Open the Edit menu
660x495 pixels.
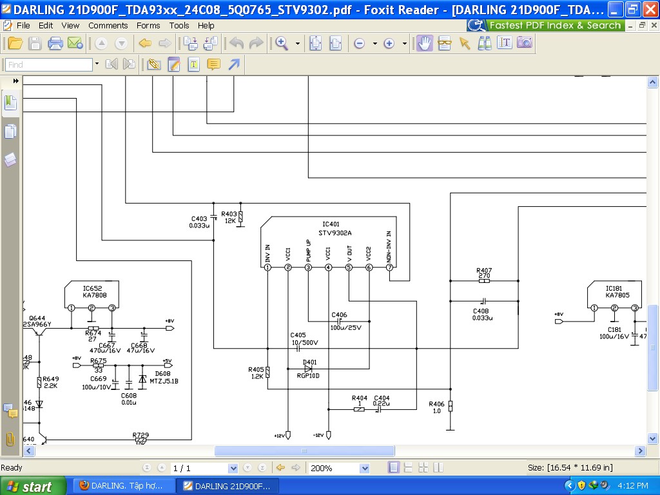46,26
